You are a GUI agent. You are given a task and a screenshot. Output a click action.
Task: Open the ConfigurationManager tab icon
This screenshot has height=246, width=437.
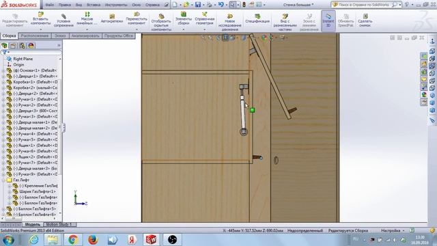click(x=22, y=46)
